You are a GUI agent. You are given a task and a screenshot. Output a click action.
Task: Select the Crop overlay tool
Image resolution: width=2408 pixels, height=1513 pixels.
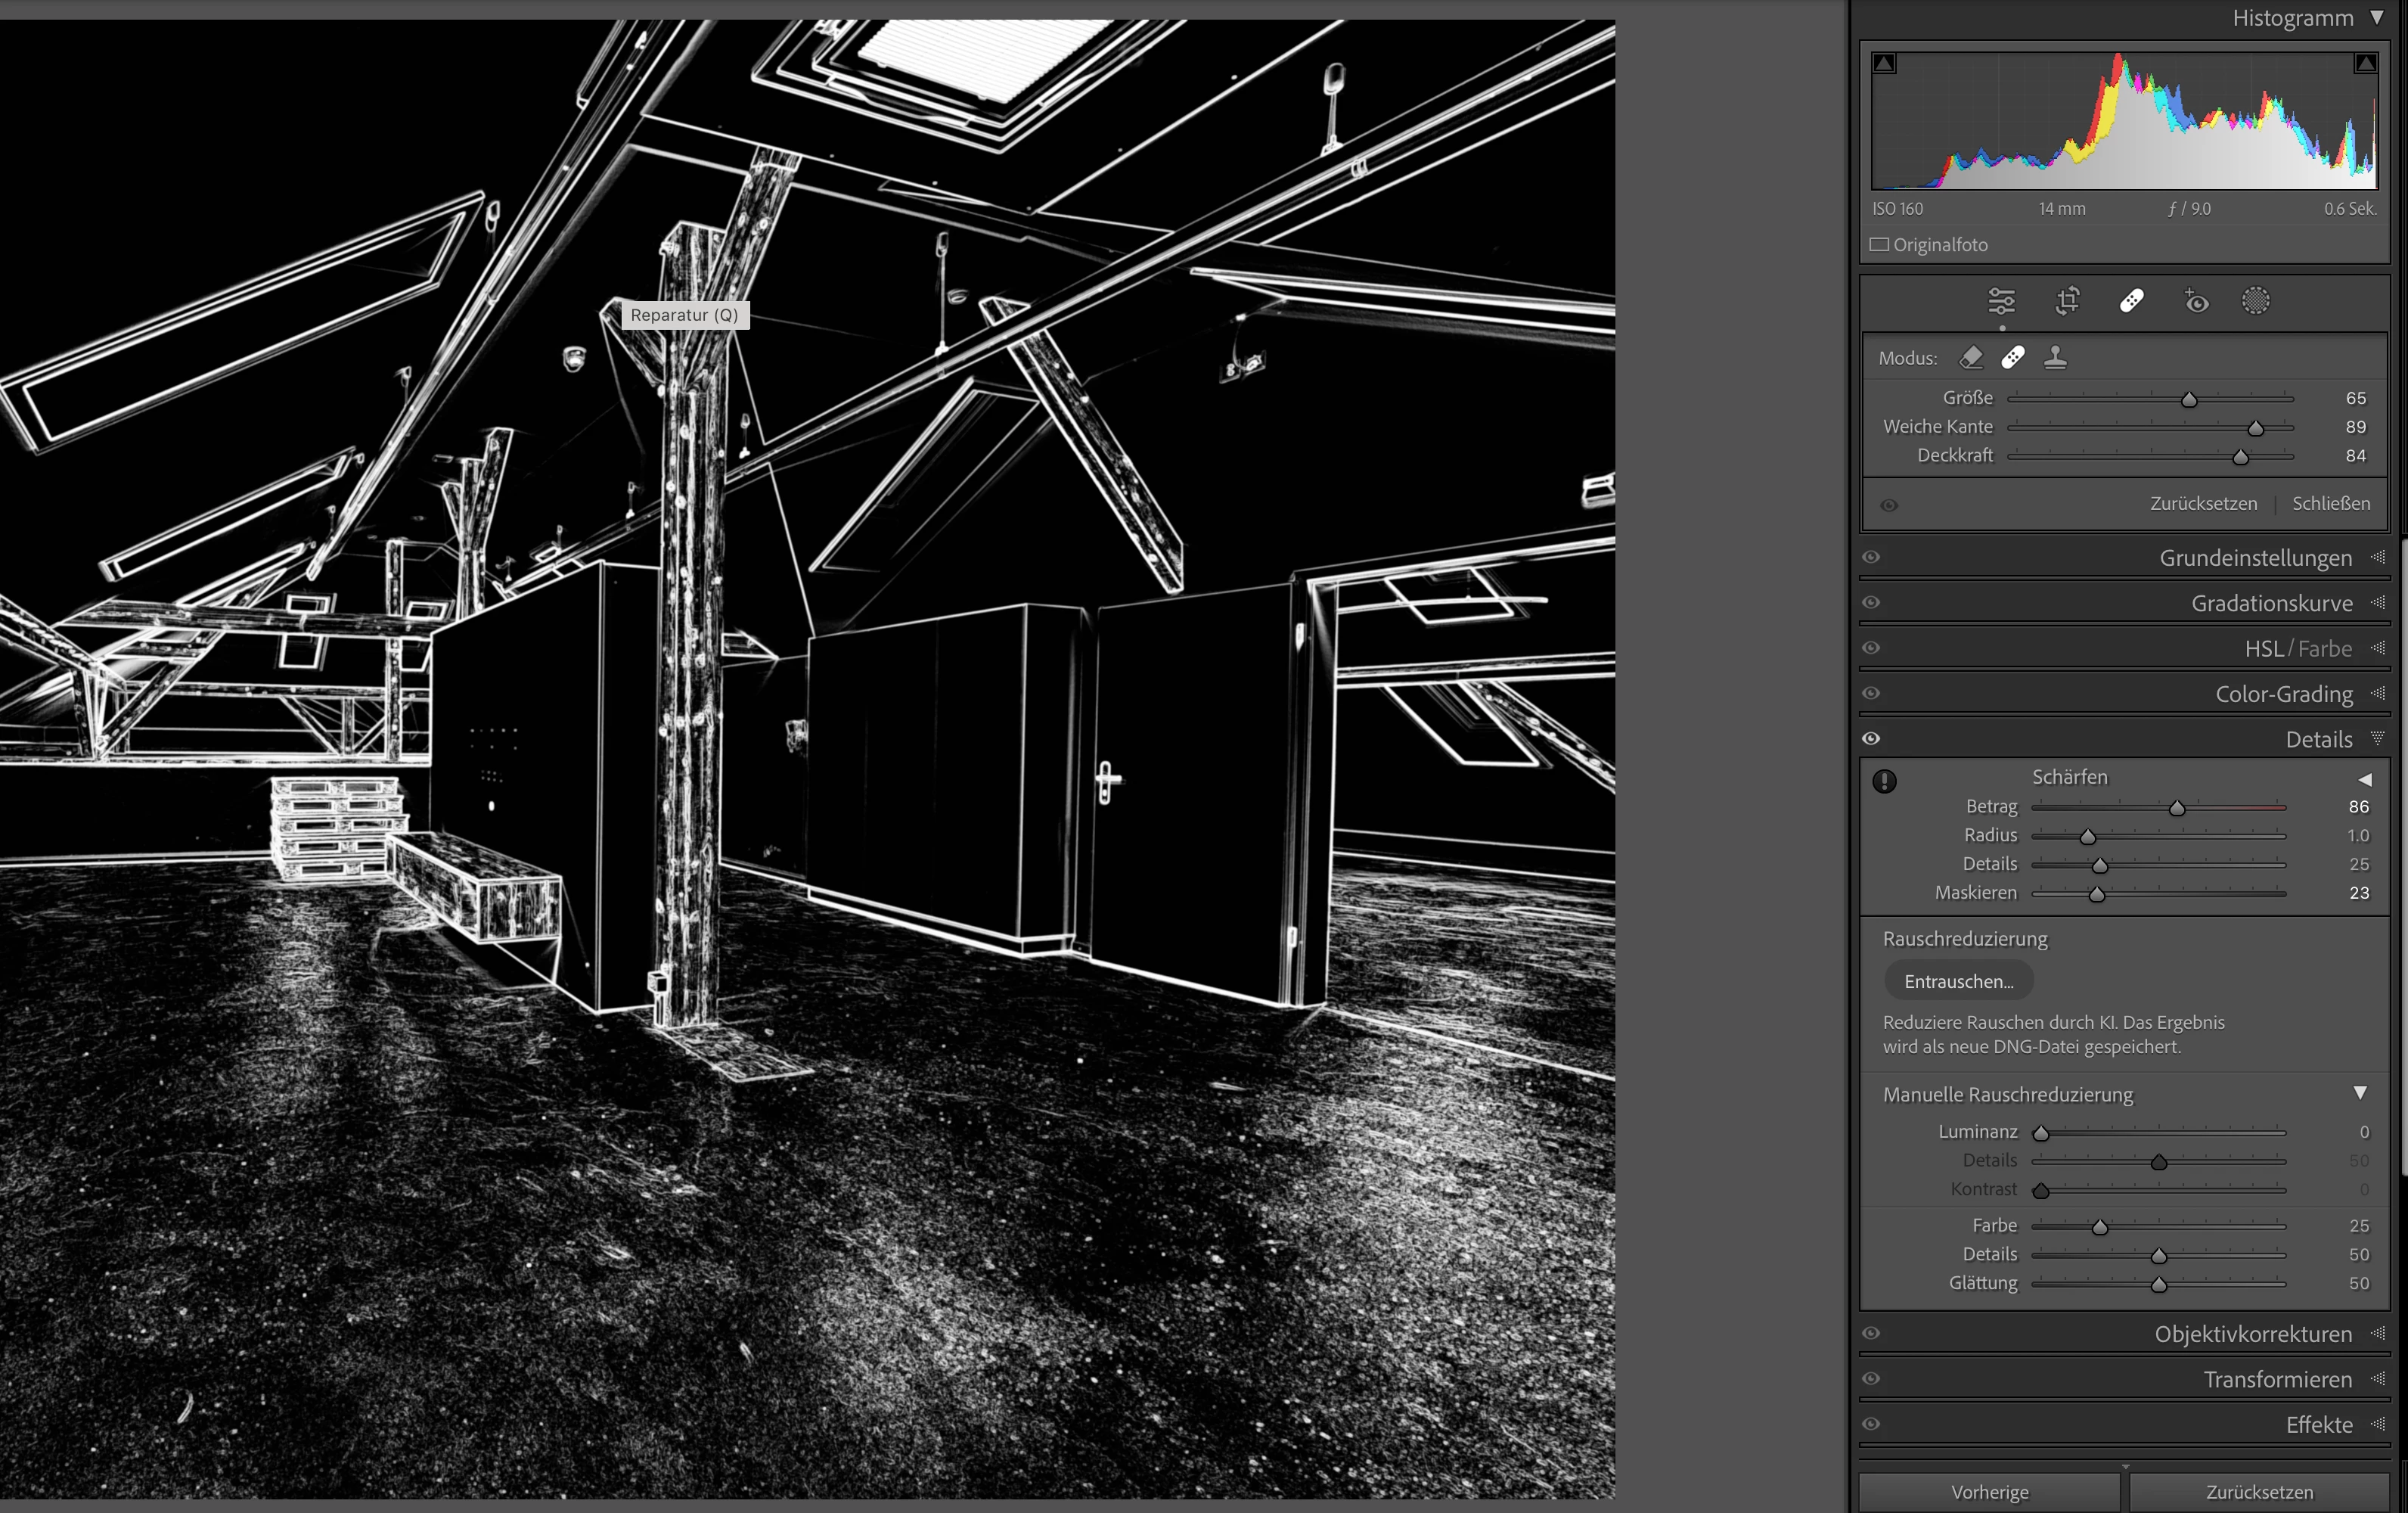[x=2067, y=301]
